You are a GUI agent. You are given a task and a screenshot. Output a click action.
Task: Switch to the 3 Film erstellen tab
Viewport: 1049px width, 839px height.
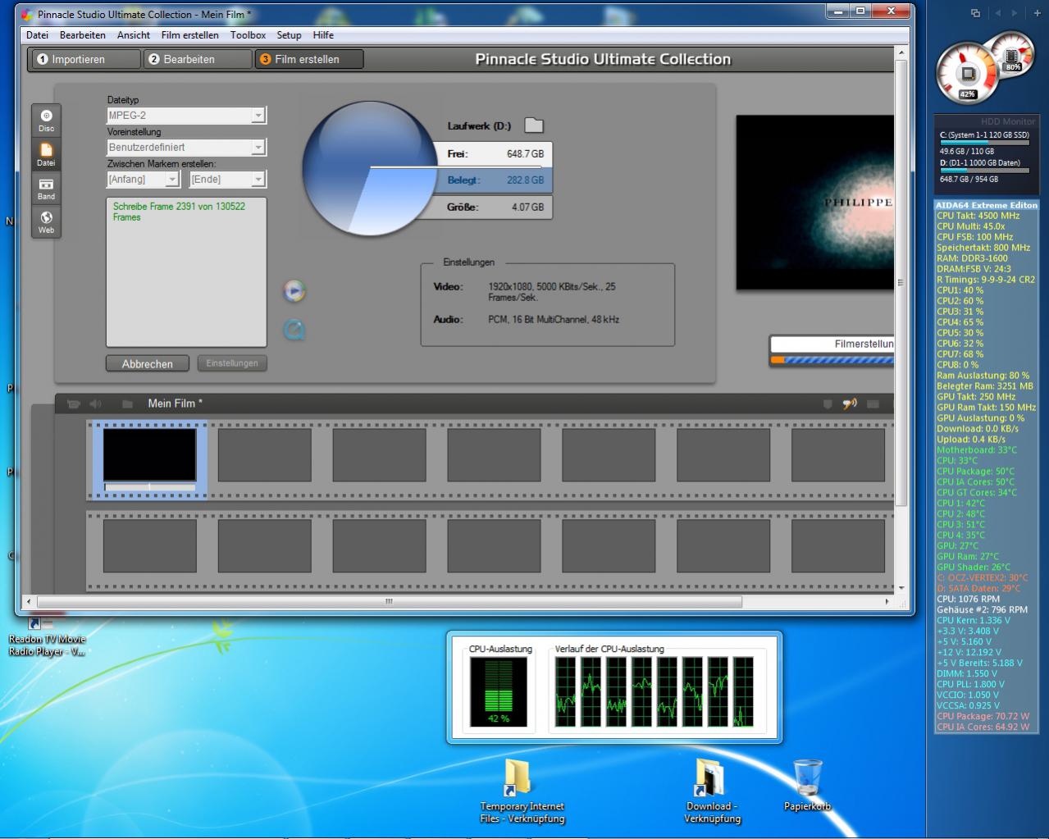308,59
